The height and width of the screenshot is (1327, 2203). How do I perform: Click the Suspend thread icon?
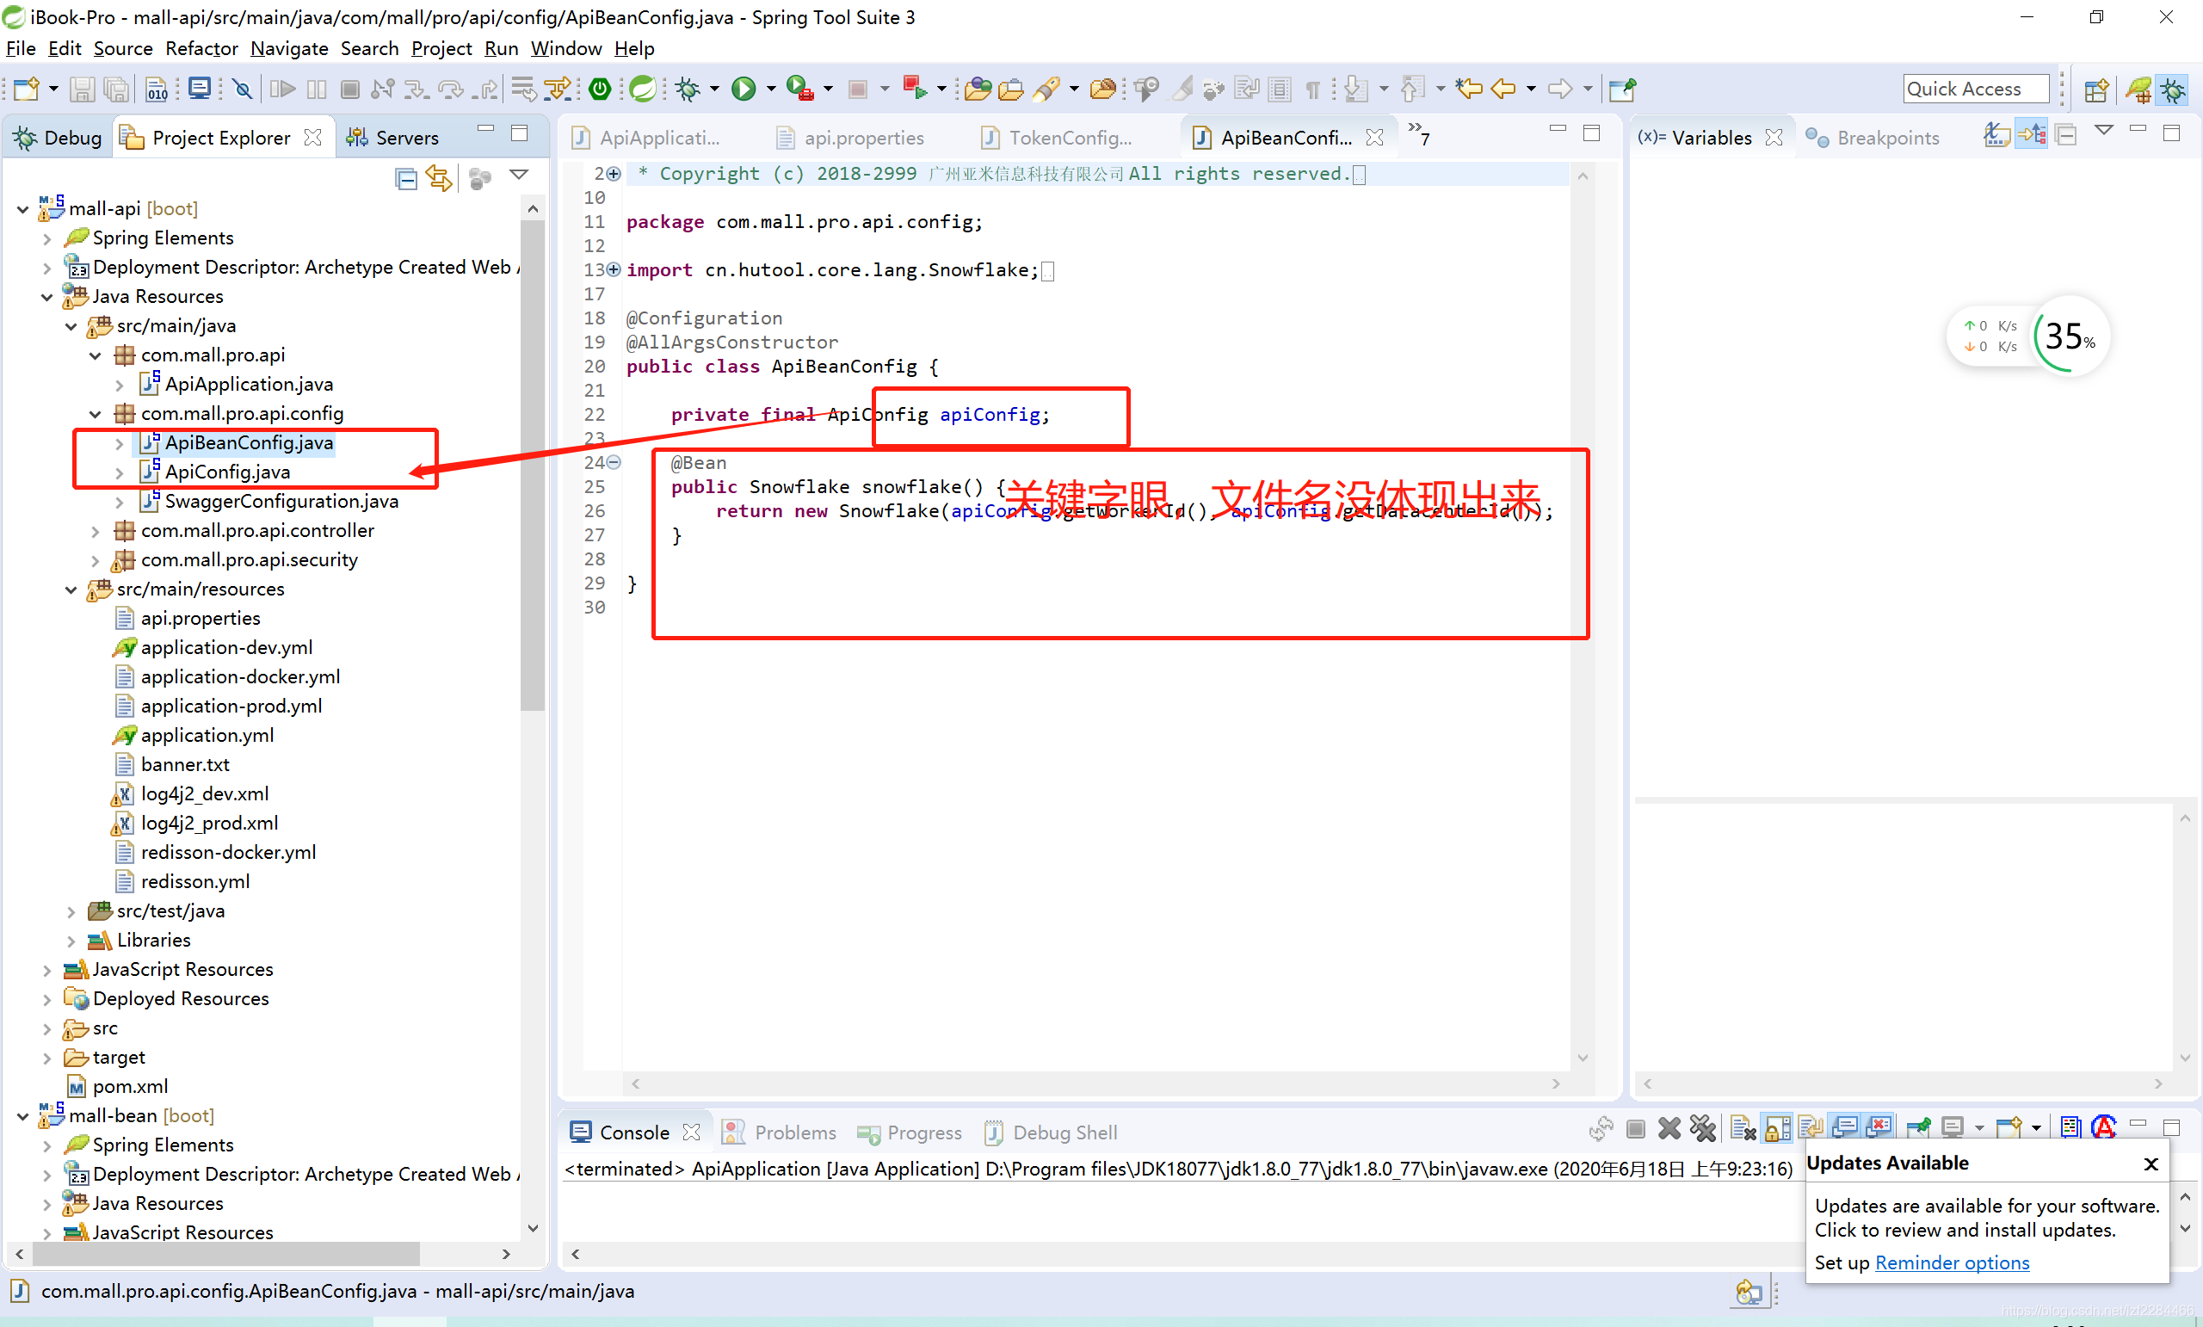tap(321, 91)
